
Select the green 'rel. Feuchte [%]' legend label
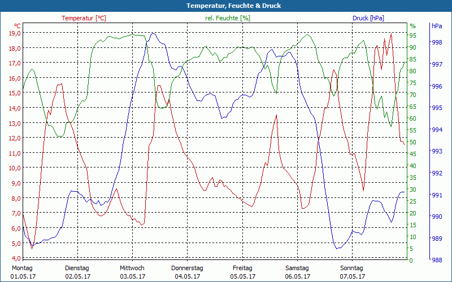228,18
